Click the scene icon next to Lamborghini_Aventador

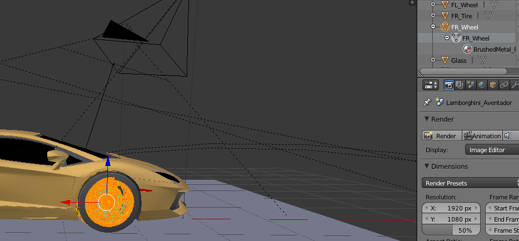[440, 102]
